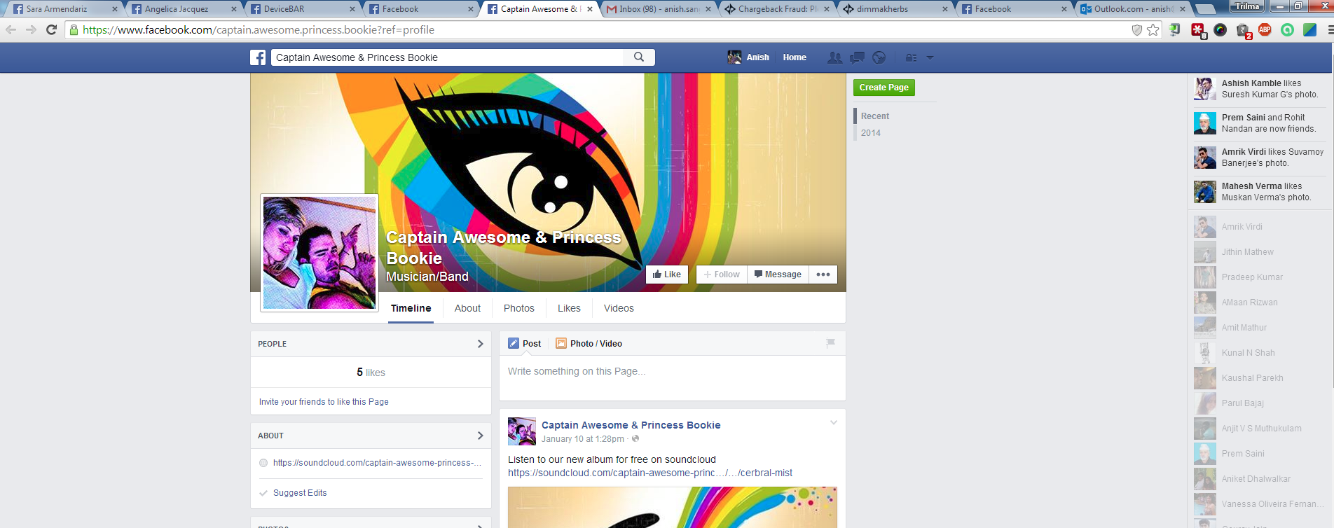Like the page with Like button
Viewport: 1334px width, 528px height.
[667, 275]
